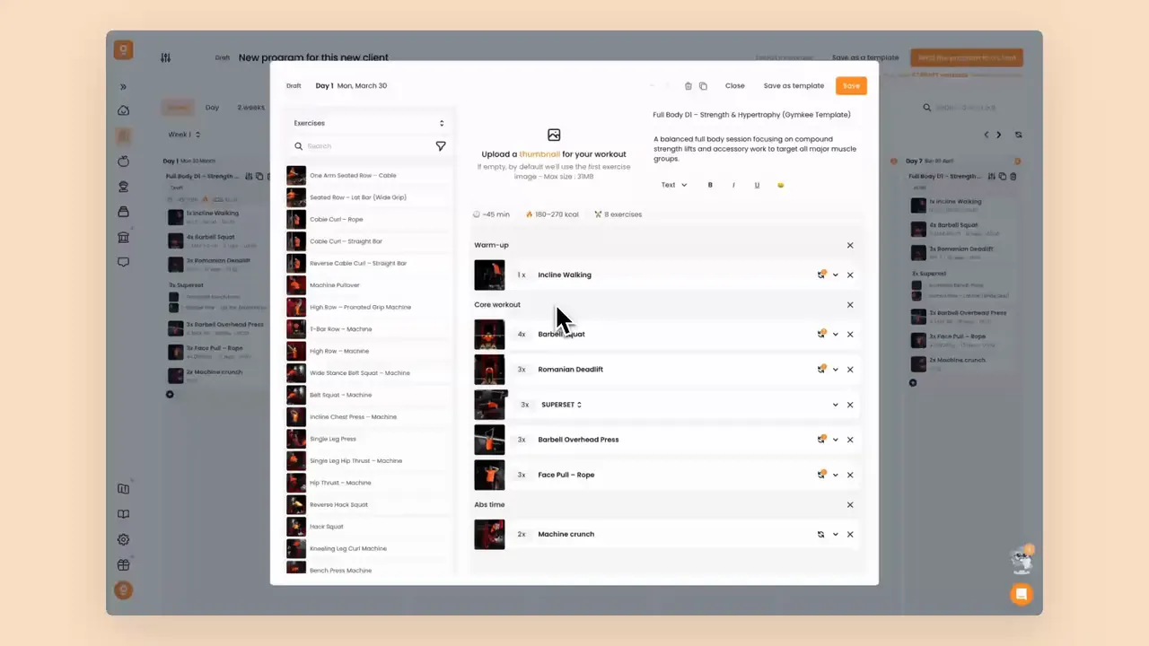
Task: Click the Save button
Action: click(x=851, y=86)
